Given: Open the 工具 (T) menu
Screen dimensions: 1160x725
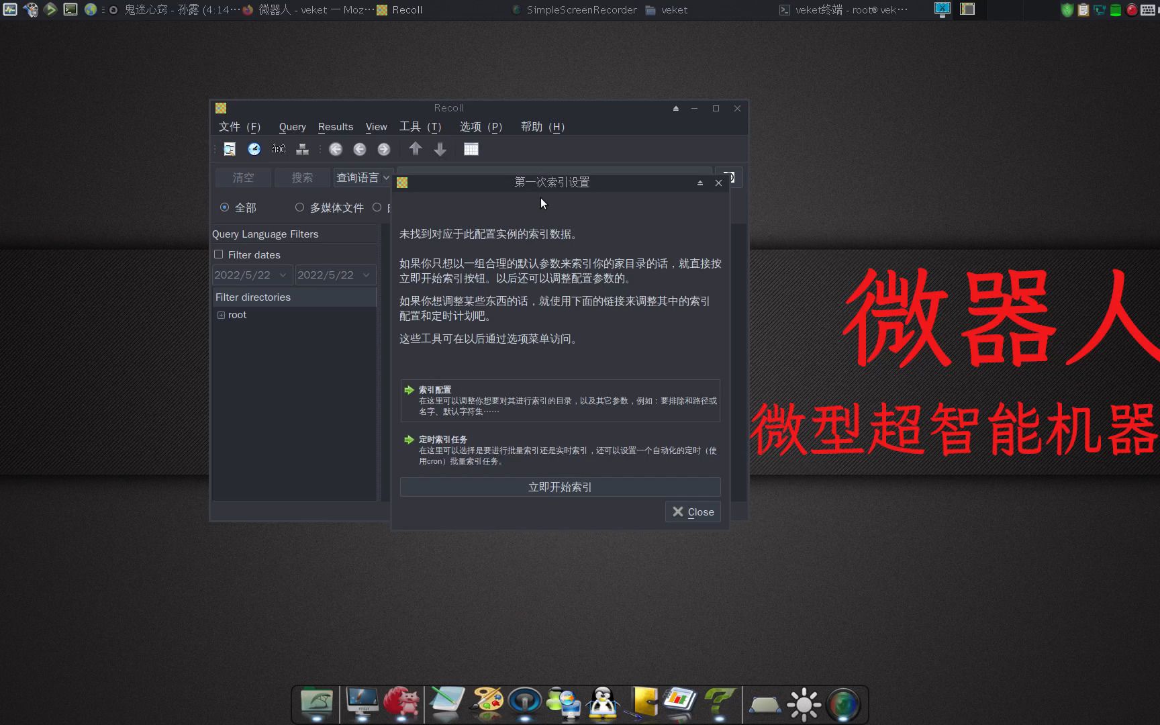Looking at the screenshot, I should pos(420,126).
